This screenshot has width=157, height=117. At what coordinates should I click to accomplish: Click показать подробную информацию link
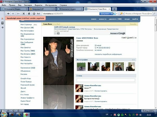point(108,54)
